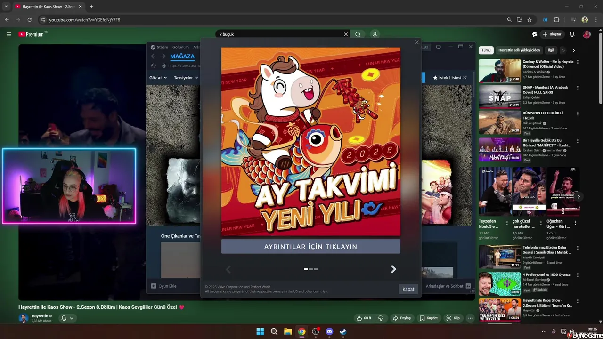Open Windows taskbar search
603x339 pixels.
click(274, 331)
